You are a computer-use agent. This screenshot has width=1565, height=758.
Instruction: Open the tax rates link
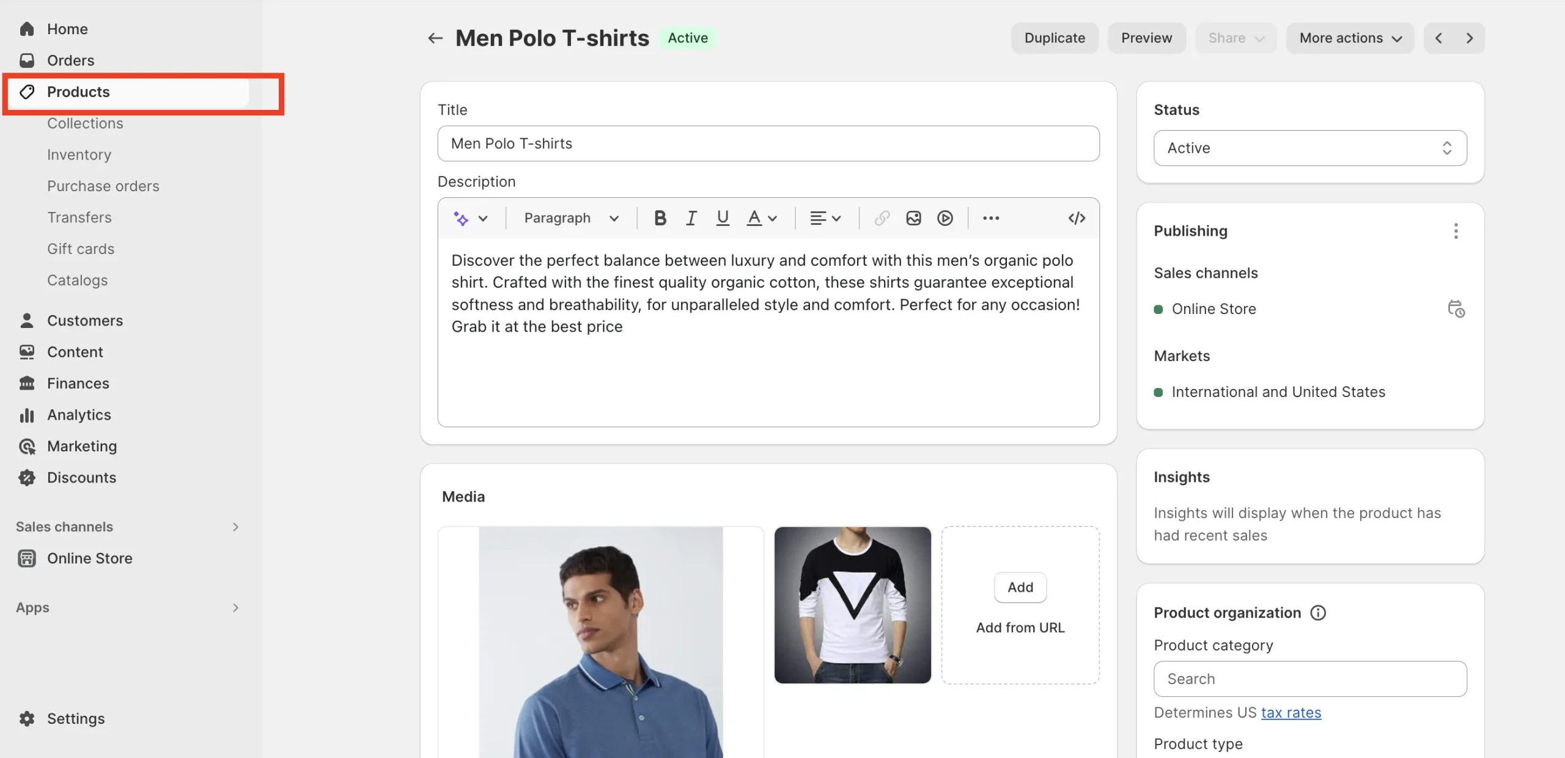[1291, 712]
